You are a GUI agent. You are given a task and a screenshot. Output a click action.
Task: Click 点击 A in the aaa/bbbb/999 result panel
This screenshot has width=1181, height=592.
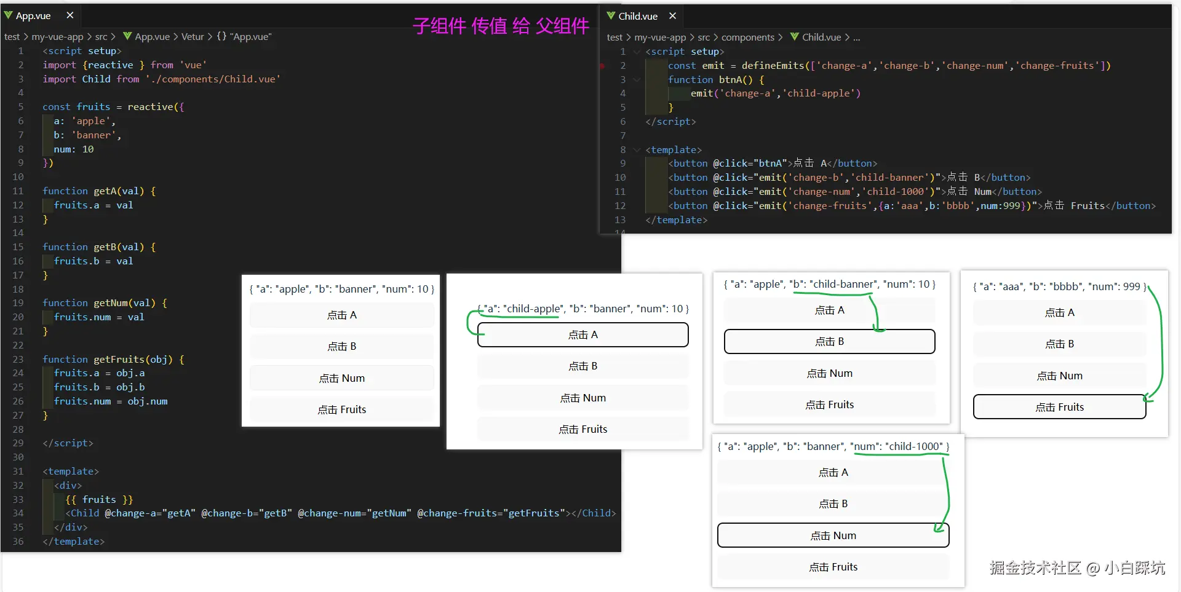coord(1060,313)
